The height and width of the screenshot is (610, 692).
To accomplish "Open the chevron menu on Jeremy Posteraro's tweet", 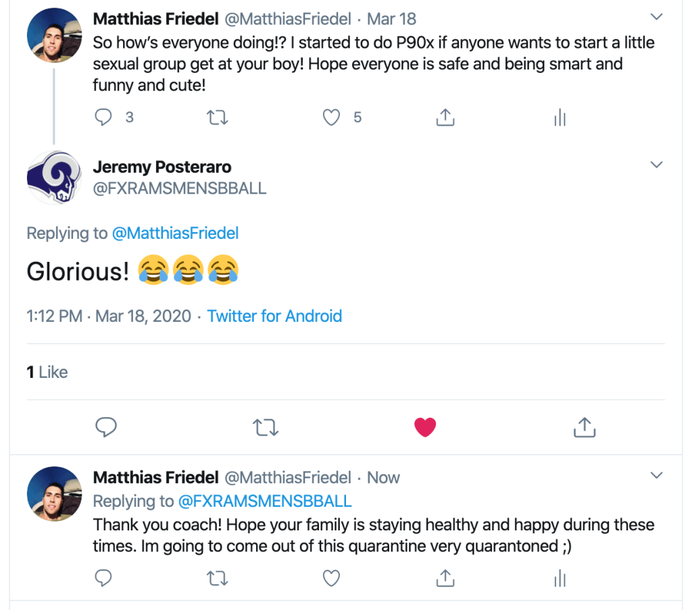I will pyautogui.click(x=656, y=165).
